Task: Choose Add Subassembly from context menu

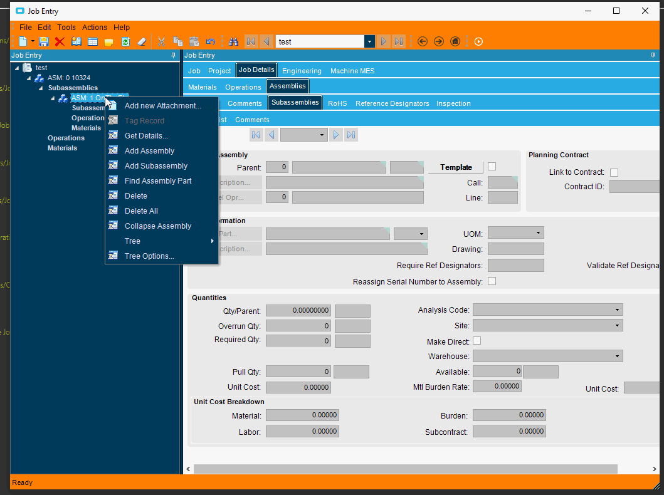Action: [162, 166]
